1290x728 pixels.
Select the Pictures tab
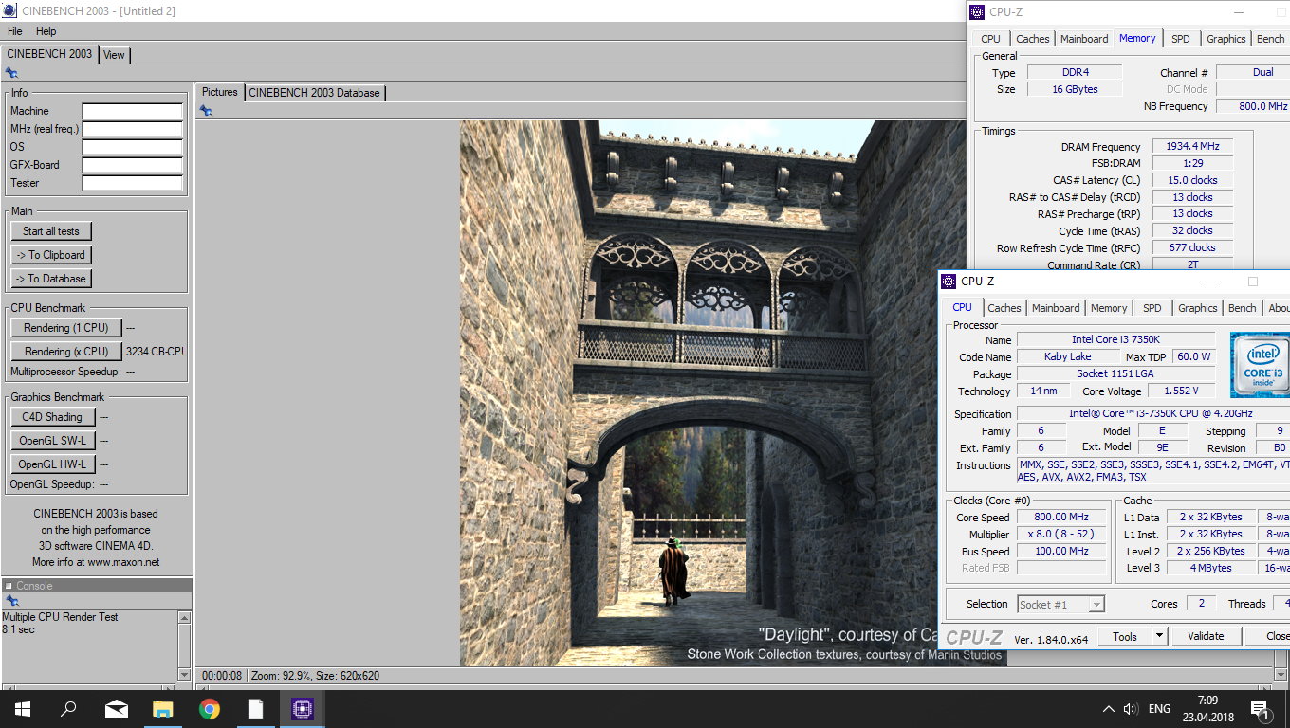[220, 92]
